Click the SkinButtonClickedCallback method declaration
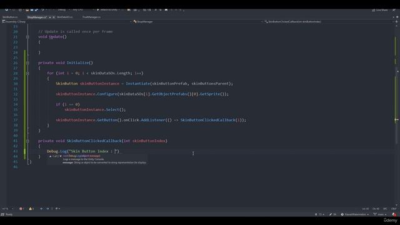 (102, 141)
